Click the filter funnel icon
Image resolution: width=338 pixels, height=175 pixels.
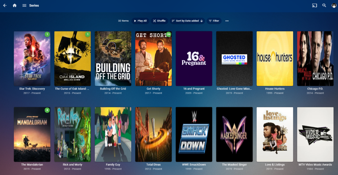(x=210, y=21)
